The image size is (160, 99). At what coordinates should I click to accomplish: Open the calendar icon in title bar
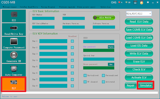click(x=135, y=3)
